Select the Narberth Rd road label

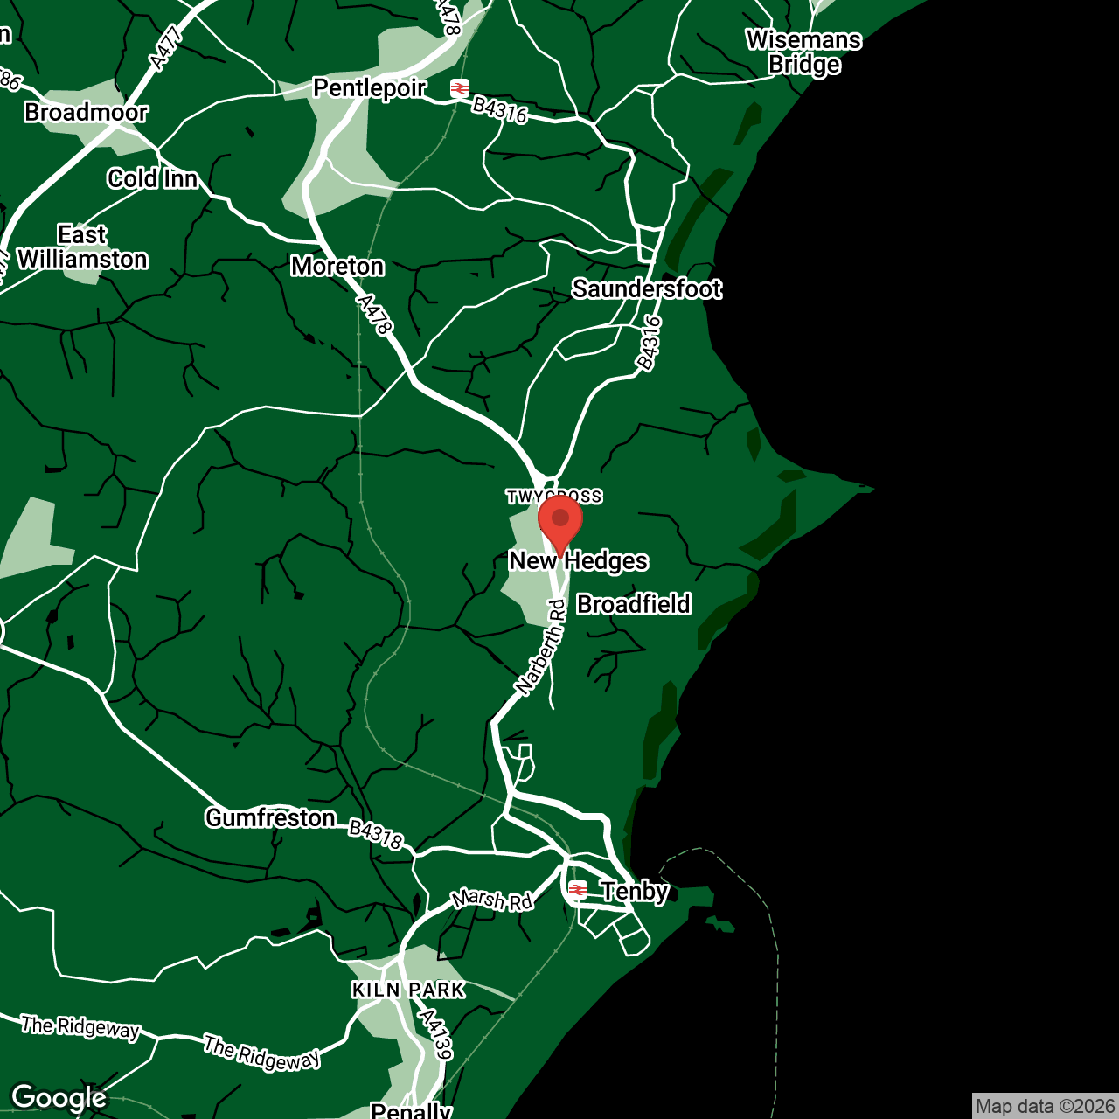click(x=541, y=648)
